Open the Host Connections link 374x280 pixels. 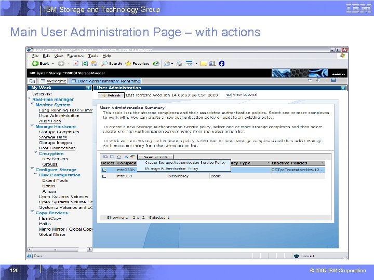point(57,148)
